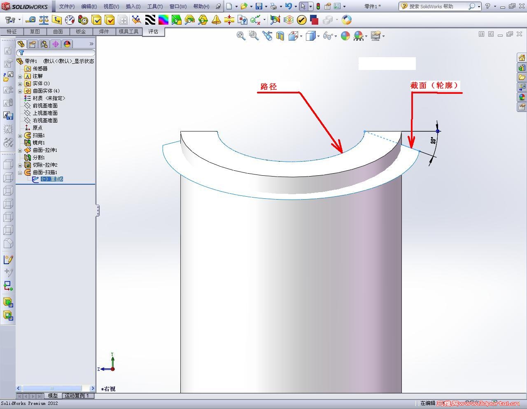The image size is (527, 409).
Task: Select the 运动算例 1 bottom tab
Action: click(x=77, y=396)
